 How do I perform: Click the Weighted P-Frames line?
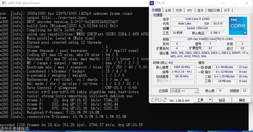50,112
